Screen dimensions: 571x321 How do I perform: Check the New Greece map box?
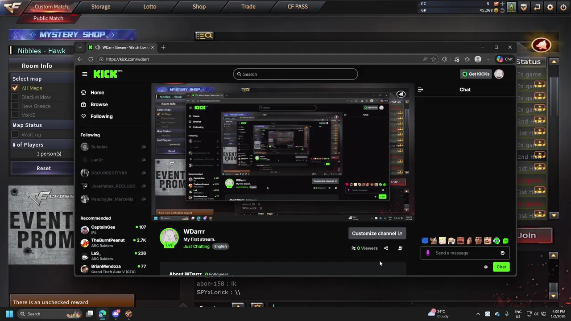coord(15,106)
